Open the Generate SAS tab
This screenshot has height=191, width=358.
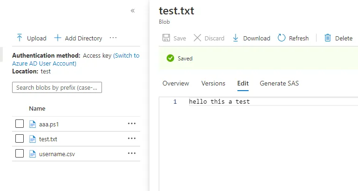tap(279, 84)
